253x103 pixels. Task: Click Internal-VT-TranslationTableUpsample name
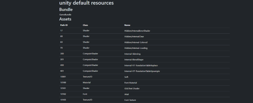point(142,71)
